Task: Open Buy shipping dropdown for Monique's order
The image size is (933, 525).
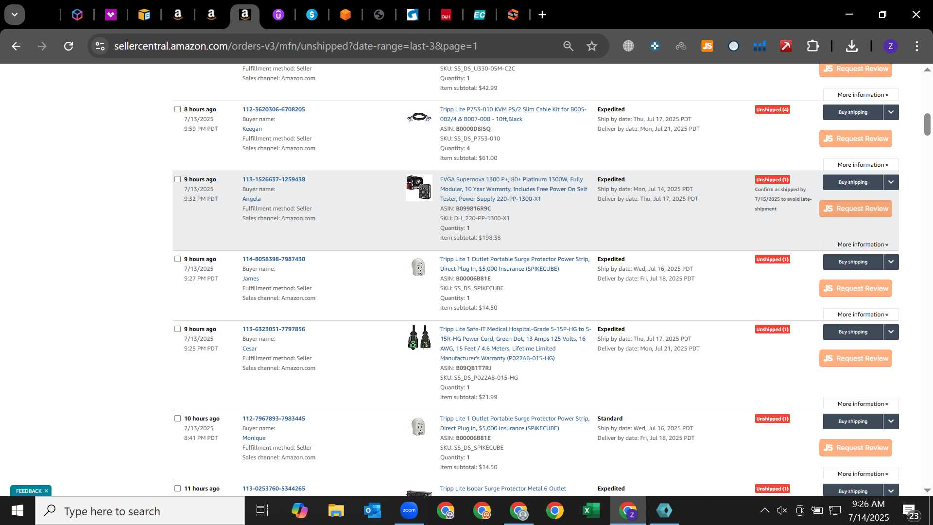Action: click(891, 421)
